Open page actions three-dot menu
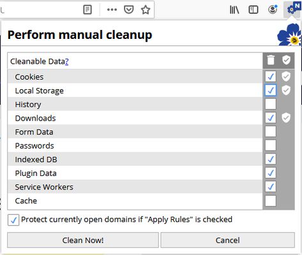Screen dimensions: 302x255 [x=112, y=10]
